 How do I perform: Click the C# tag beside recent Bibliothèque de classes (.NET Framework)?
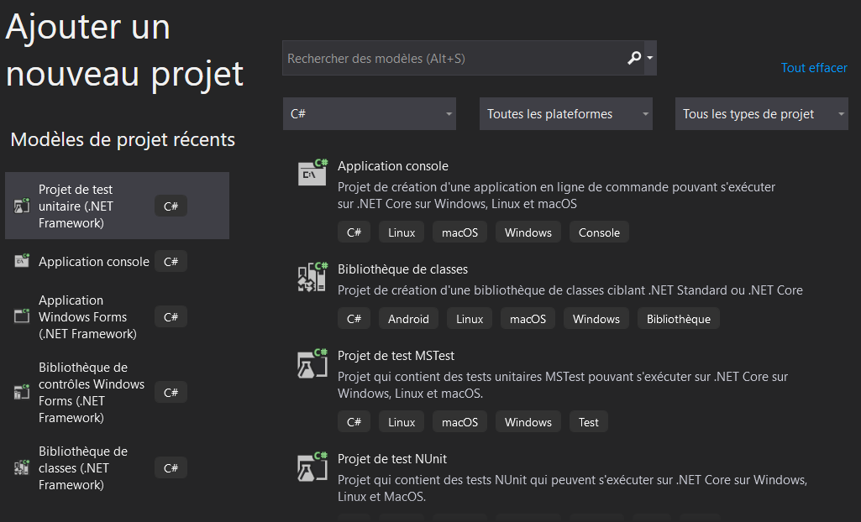pos(171,468)
